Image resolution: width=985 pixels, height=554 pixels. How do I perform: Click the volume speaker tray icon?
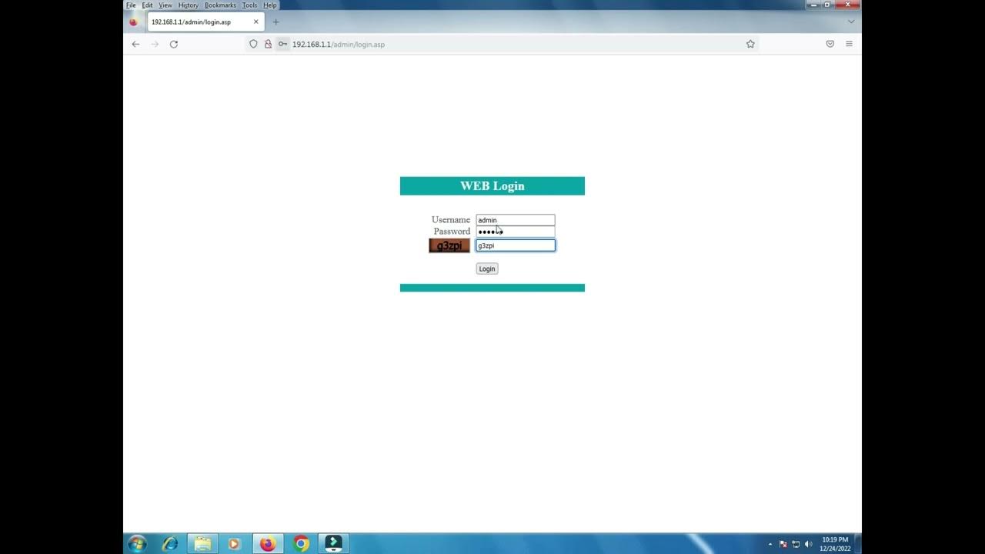[x=808, y=544]
